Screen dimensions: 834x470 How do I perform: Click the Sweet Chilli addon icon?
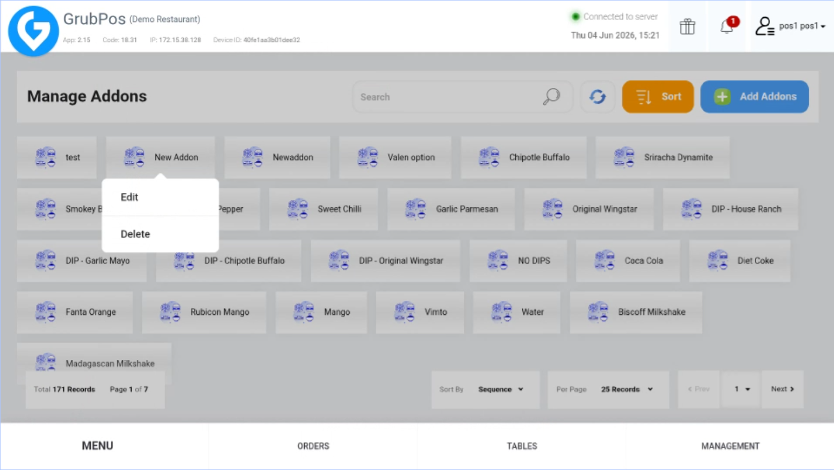[298, 209]
